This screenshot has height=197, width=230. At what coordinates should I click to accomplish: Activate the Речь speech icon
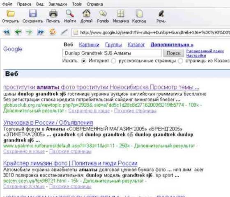coord(161,14)
